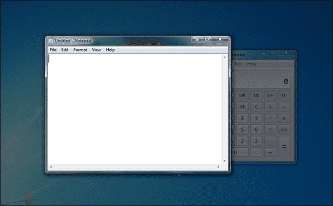Viewport: 333px width, 206px height.
Task: Click the Notepad vertical scrollbar up arrow
Action: click(x=224, y=57)
